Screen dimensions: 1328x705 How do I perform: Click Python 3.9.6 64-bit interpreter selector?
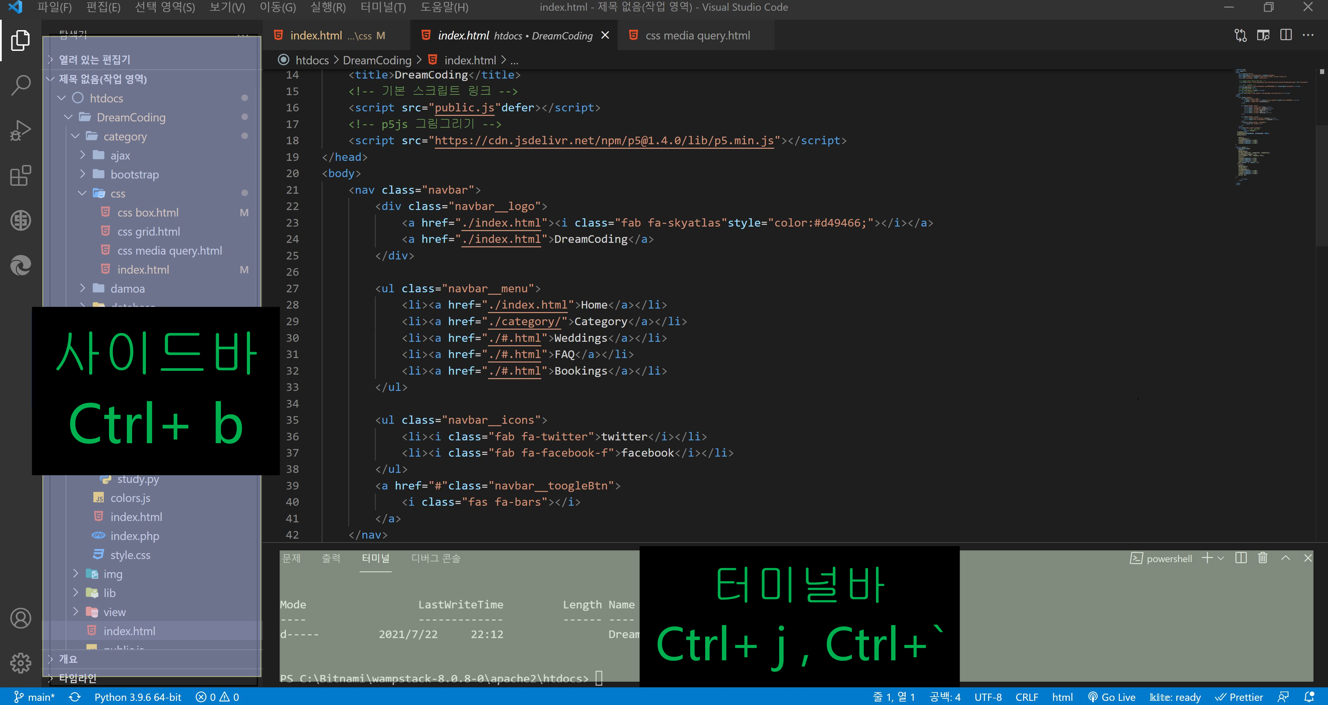tap(138, 697)
